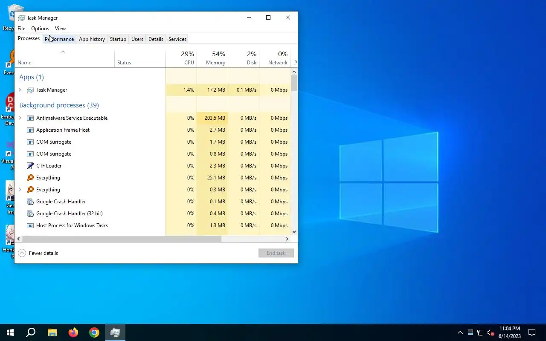Viewport: 546px width, 341px height.
Task: Open File Explorer from taskbar
Action: 52,332
